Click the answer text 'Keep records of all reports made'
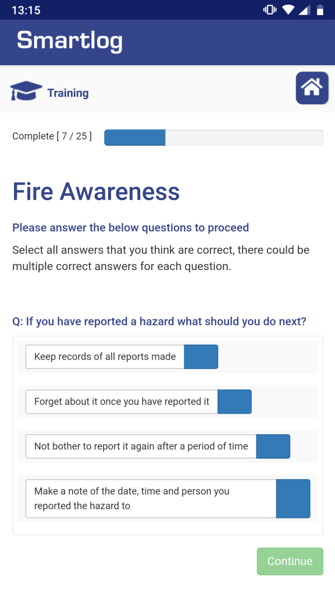Screen dimensions: 335x596 coord(104,356)
